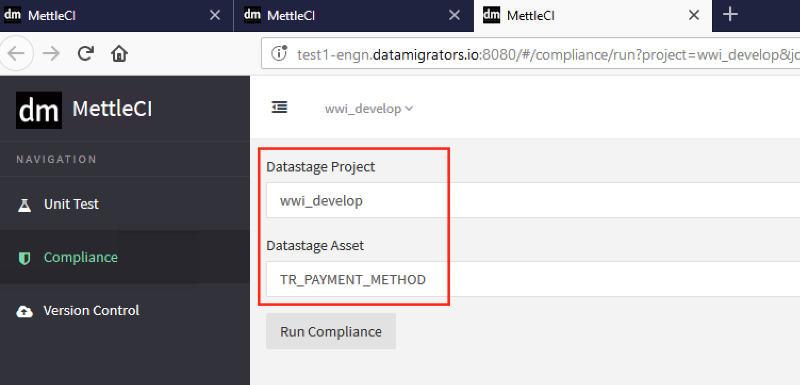Select the Version Control cloud icon

click(x=24, y=310)
